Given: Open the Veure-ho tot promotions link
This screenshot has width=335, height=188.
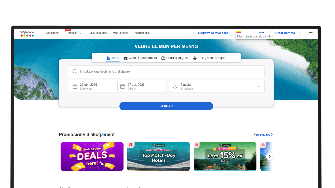Looking at the screenshot, I should 263,135.
